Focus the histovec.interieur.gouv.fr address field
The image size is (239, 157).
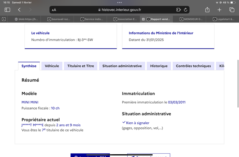click(119, 10)
